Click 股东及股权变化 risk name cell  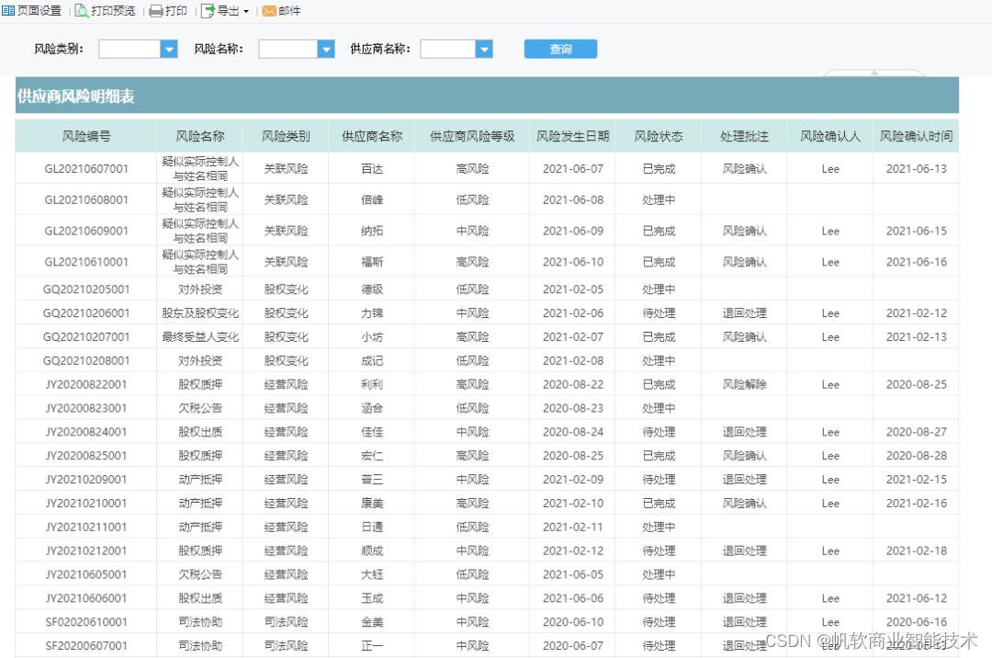[x=200, y=313]
